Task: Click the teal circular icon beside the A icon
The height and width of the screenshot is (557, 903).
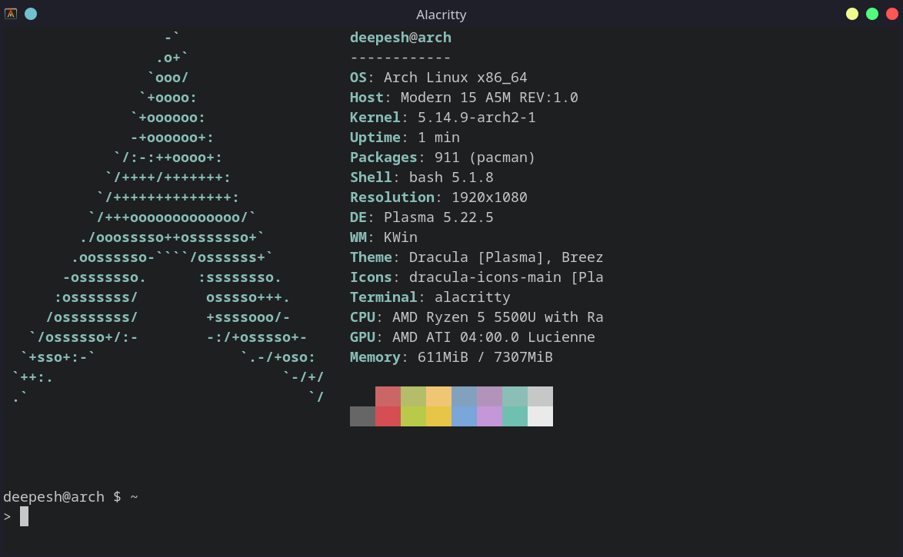Action: pyautogui.click(x=31, y=13)
